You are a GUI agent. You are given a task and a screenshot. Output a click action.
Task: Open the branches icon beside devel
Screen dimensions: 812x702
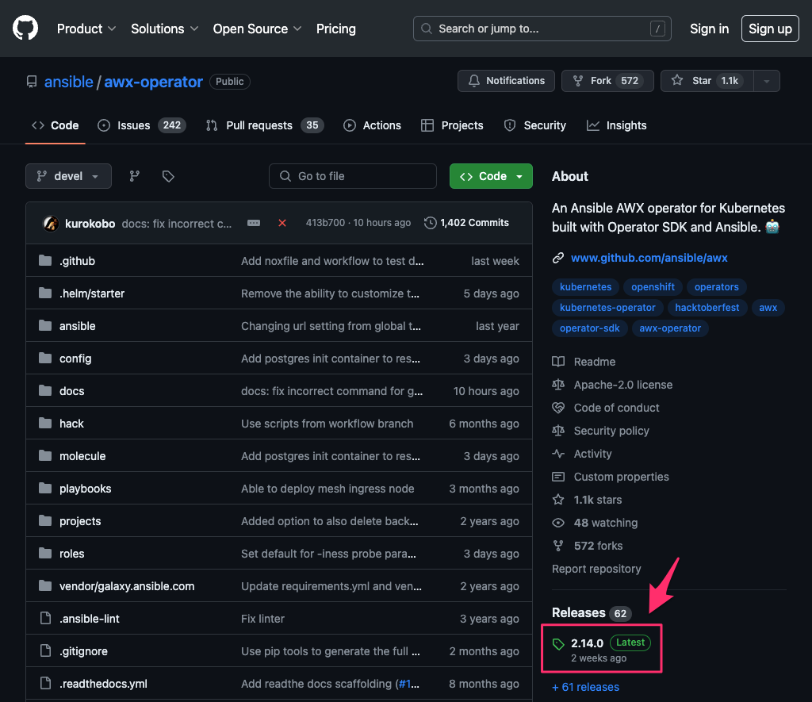[135, 176]
